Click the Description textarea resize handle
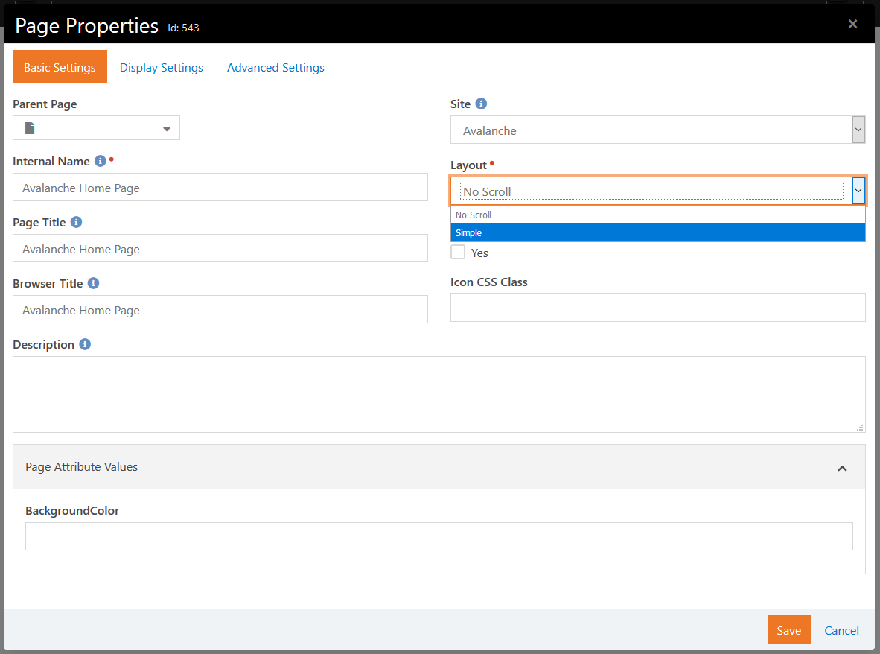Image resolution: width=880 pixels, height=654 pixels. click(860, 428)
